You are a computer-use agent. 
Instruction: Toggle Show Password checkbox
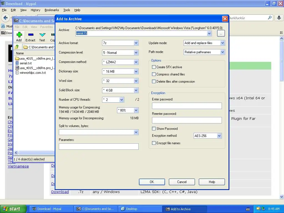point(154,129)
